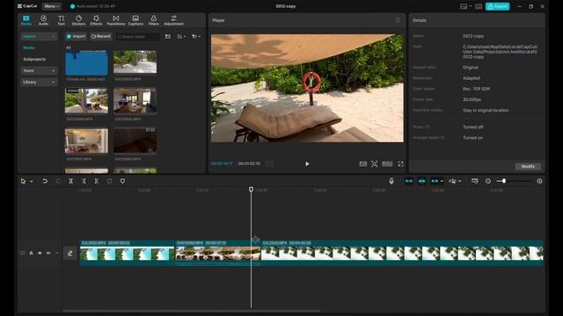Image resolution: width=563 pixels, height=316 pixels.
Task: Choose the Select pointer tool
Action: click(24, 182)
